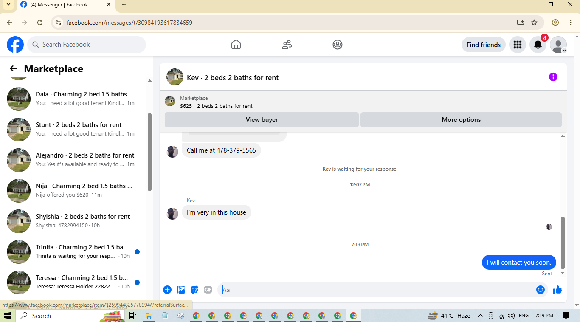Viewport: 580px width, 322px height.
Task: Open the Groups icon in top navigation
Action: tap(338, 45)
